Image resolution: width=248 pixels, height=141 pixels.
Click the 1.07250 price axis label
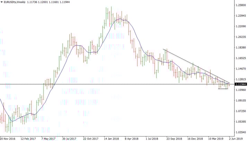pos(241,111)
